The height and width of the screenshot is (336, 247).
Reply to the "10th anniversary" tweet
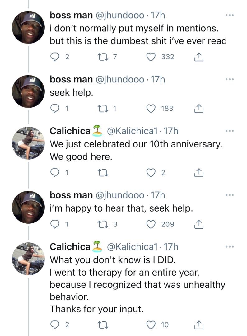(x=55, y=173)
